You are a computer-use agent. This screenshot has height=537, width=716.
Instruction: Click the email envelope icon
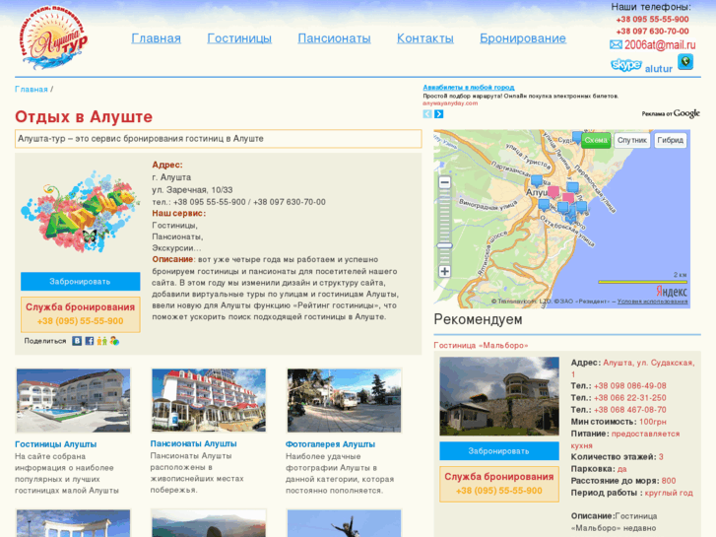coord(616,44)
